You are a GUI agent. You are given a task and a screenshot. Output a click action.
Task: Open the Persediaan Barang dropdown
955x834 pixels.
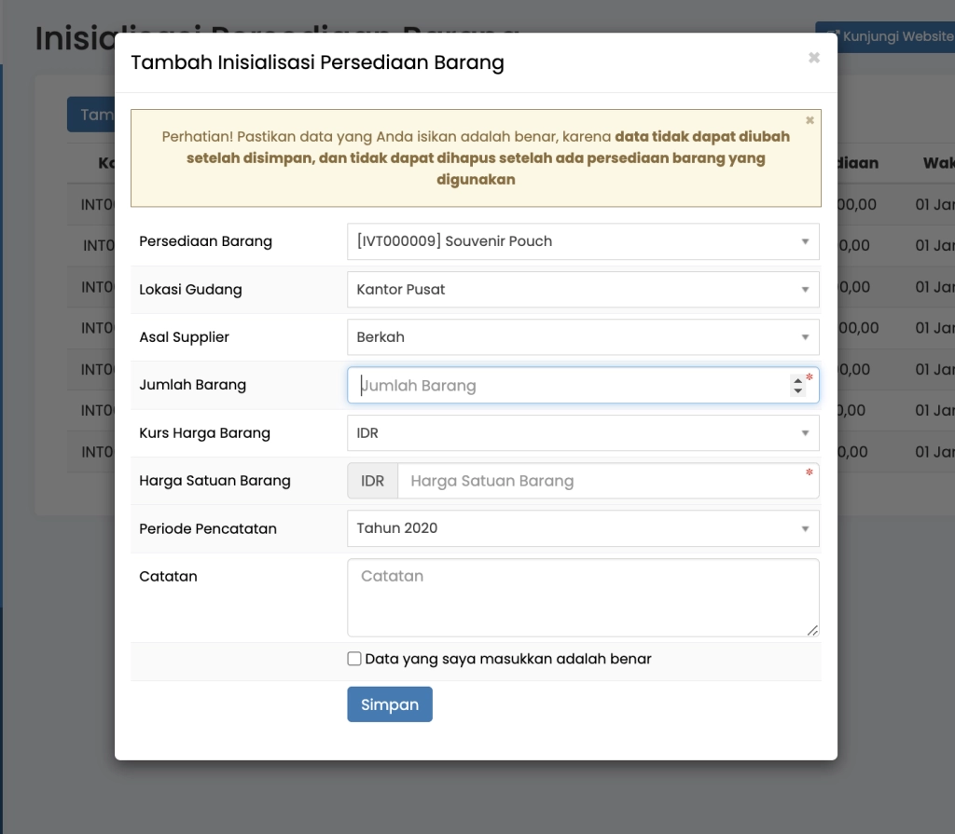tap(582, 241)
